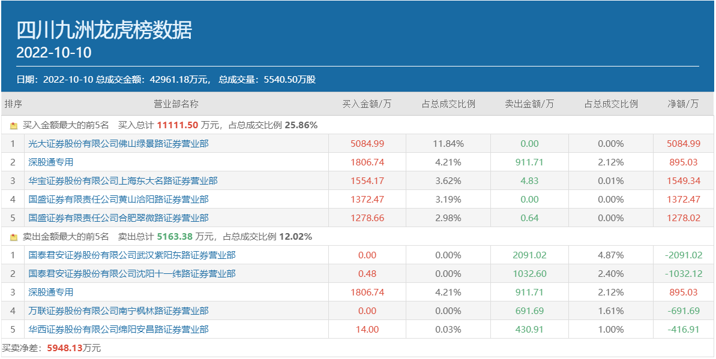The height and width of the screenshot is (359, 716).
Task: Click the 买卖净差 value 5948.13
Action: tap(64, 348)
